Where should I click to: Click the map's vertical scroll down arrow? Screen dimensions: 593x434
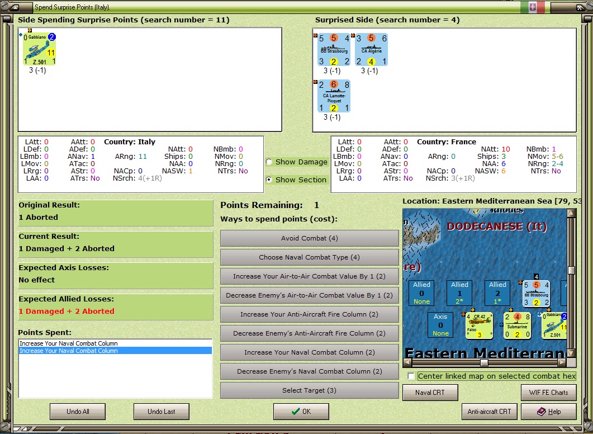tap(571, 353)
